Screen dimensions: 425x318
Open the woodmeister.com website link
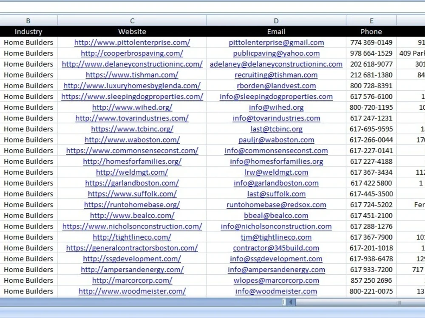[132, 291]
